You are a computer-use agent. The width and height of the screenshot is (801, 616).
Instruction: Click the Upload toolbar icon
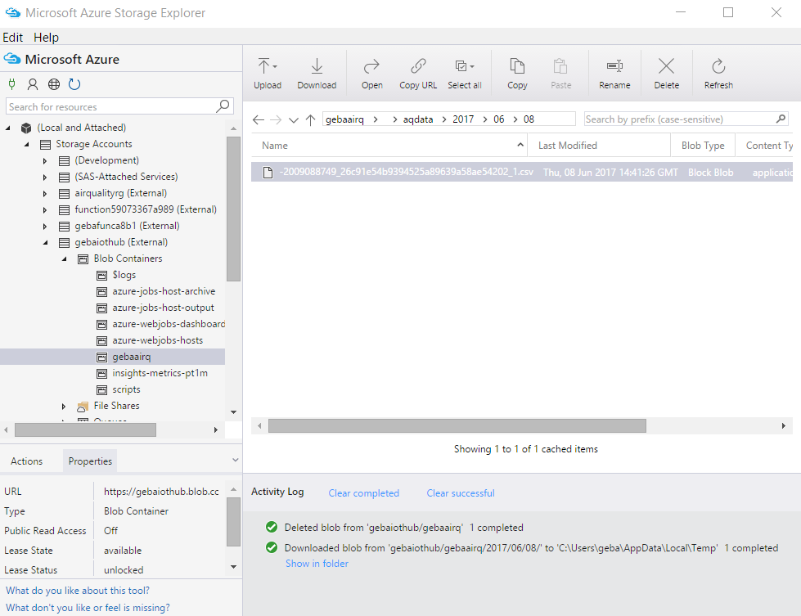(x=267, y=73)
